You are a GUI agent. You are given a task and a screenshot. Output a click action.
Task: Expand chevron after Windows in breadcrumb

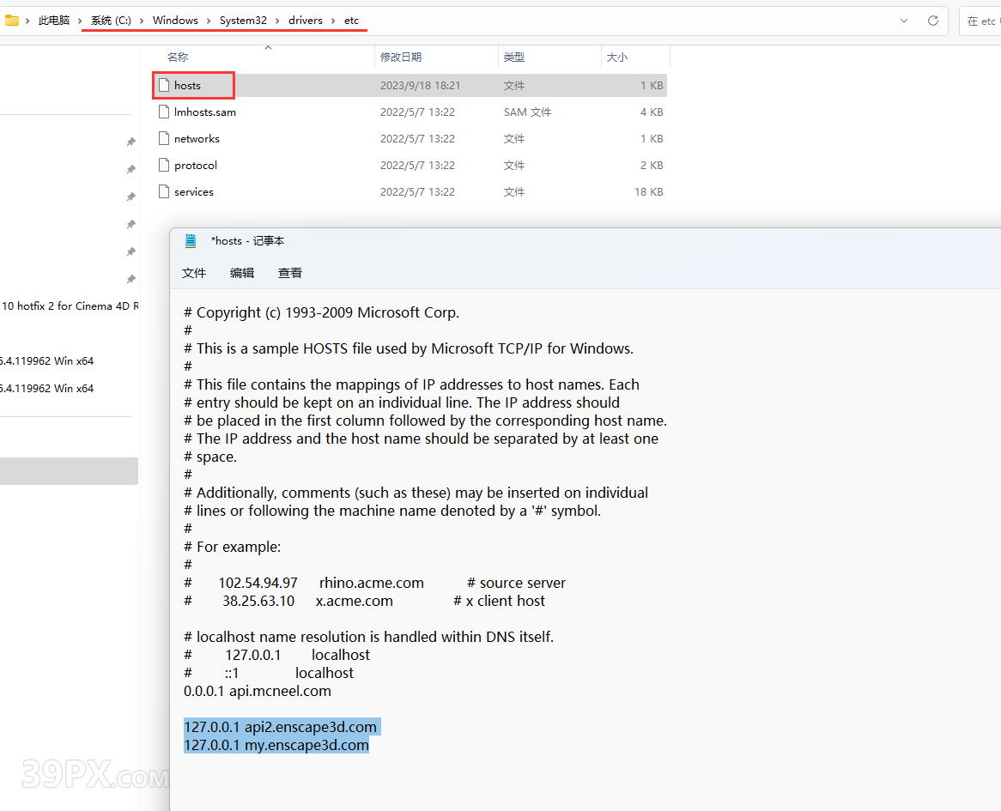pos(209,21)
